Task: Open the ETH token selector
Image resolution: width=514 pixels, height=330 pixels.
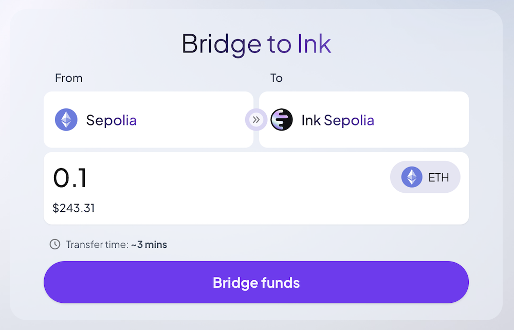Action: pyautogui.click(x=425, y=177)
